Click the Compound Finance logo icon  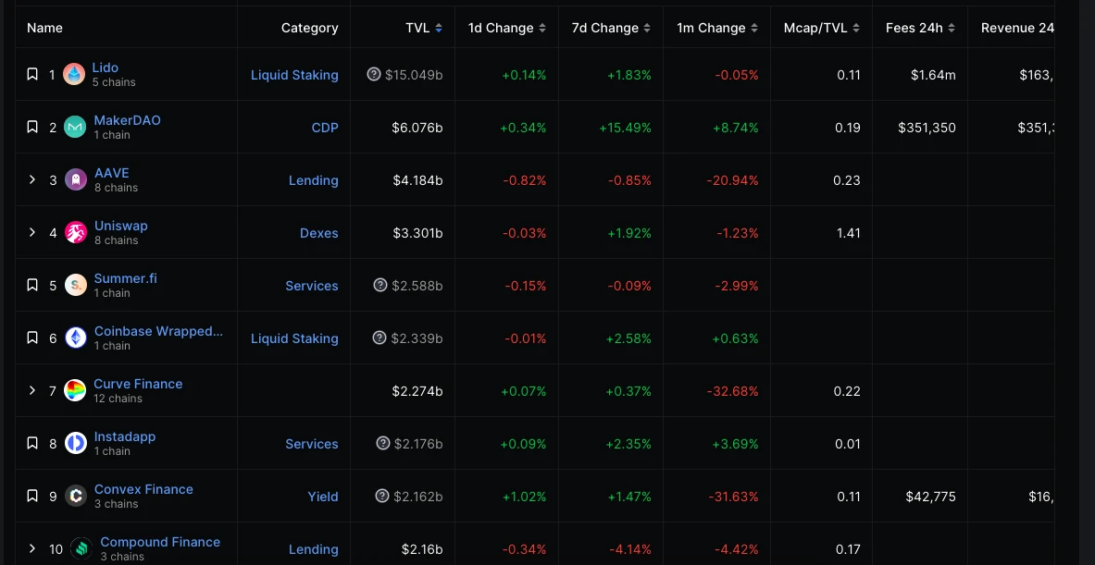[x=82, y=549]
